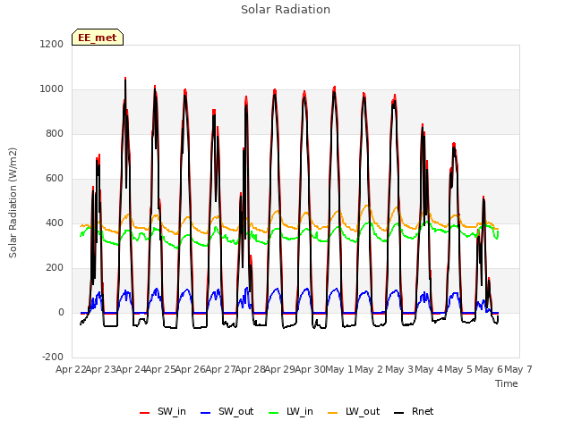Click the blue SW_out legend color marker
The image size is (573, 429).
(x=206, y=413)
